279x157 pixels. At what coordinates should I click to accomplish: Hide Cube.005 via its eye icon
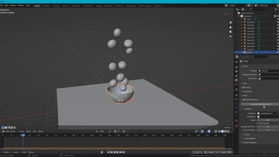tap(278, 34)
